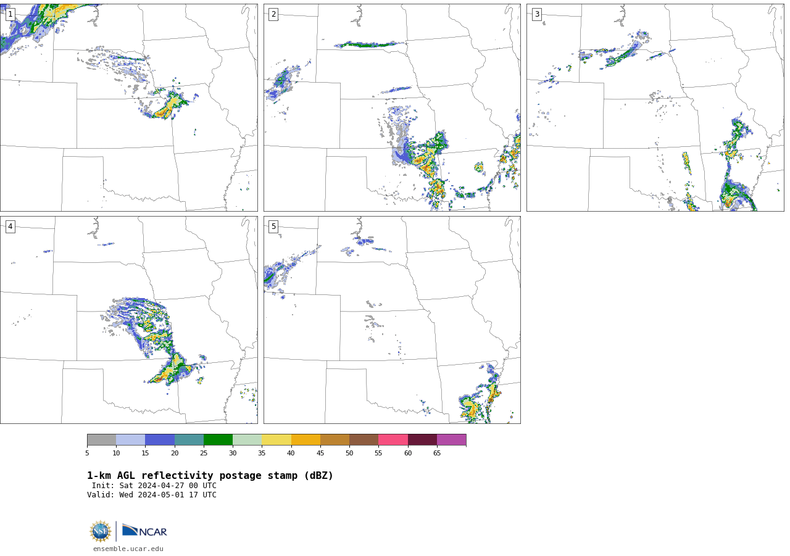Click the colorbar tick label '50'
790x556 pixels.
[349, 454]
